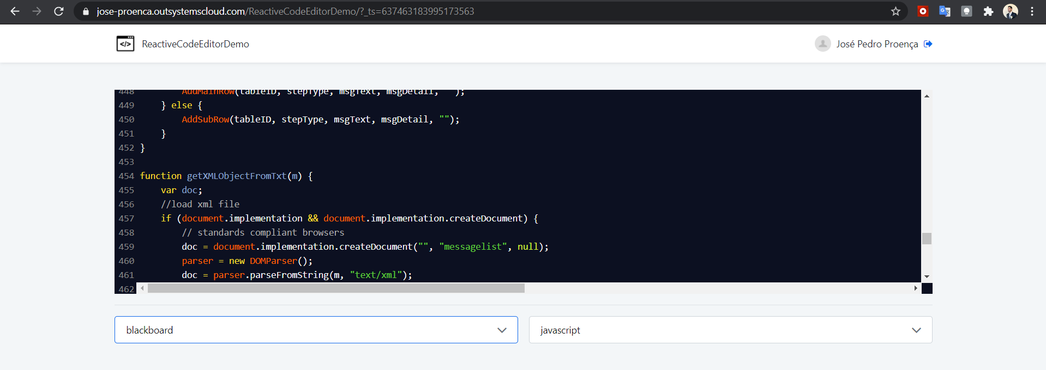Click the user avatar placeholder icon

(822, 44)
